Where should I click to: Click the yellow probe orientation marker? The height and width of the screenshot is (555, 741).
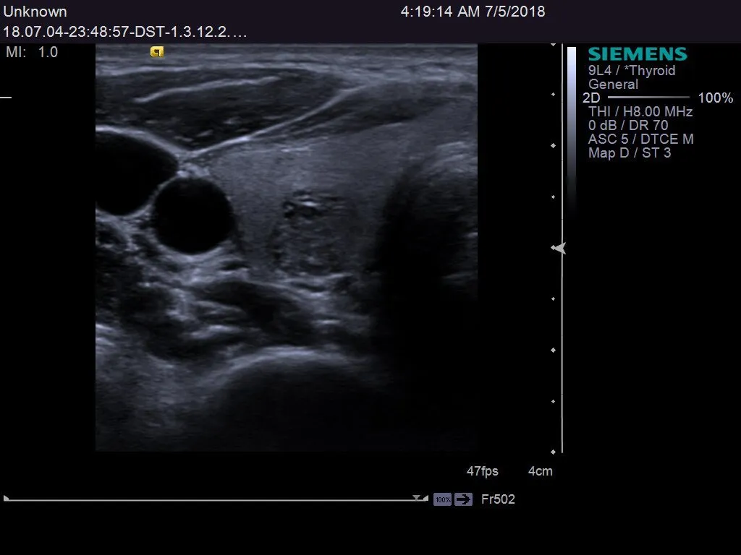tap(157, 51)
